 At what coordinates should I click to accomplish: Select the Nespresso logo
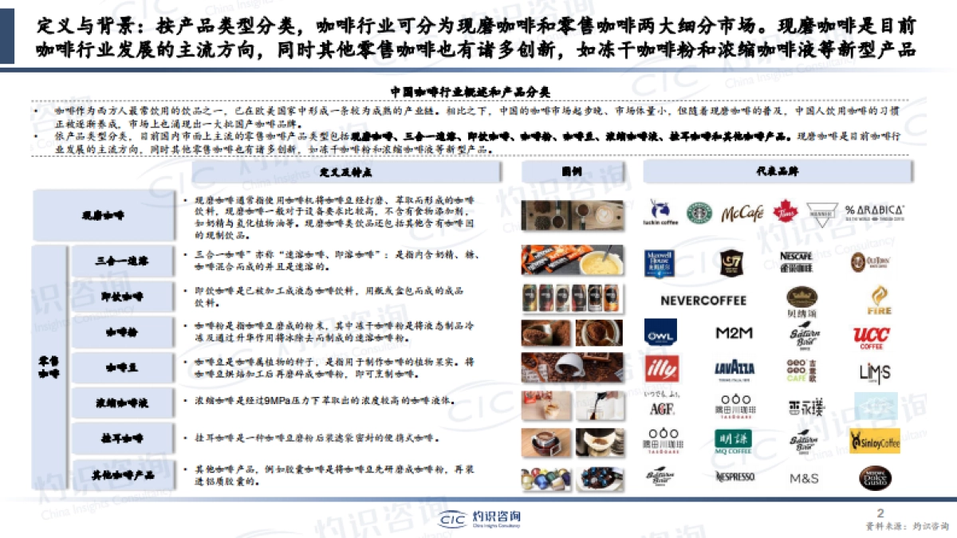[x=734, y=477]
